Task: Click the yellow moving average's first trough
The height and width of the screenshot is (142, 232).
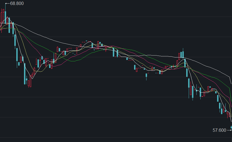Action: pyautogui.click(x=39, y=72)
